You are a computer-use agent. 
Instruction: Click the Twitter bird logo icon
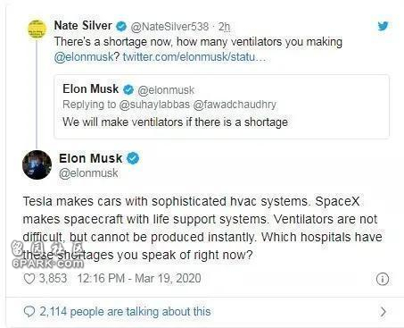pos(383,26)
